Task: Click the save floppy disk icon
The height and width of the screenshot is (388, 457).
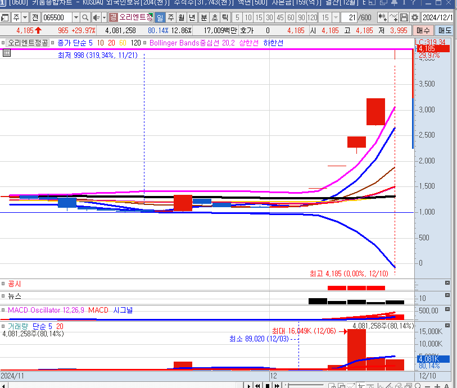Action: [x=404, y=17]
